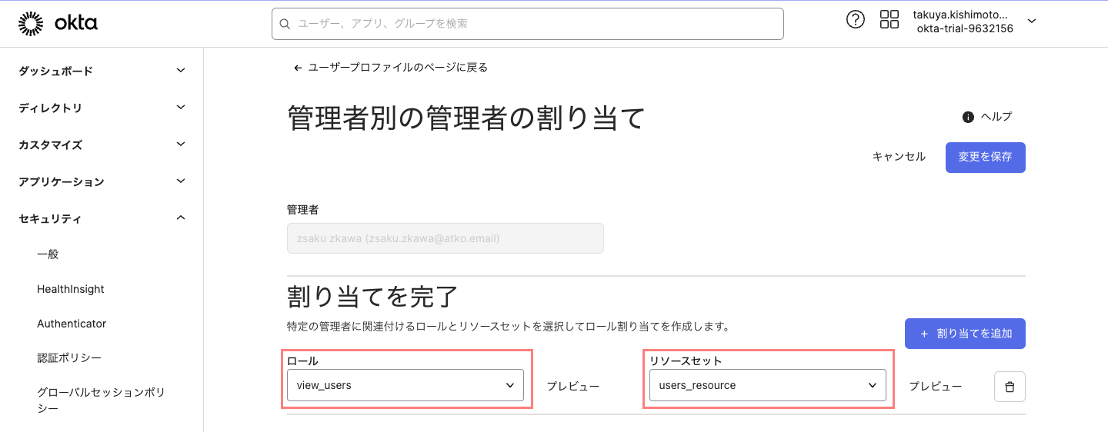Click the back arrow to user profile
Image resolution: width=1108 pixels, height=432 pixels.
[298, 68]
